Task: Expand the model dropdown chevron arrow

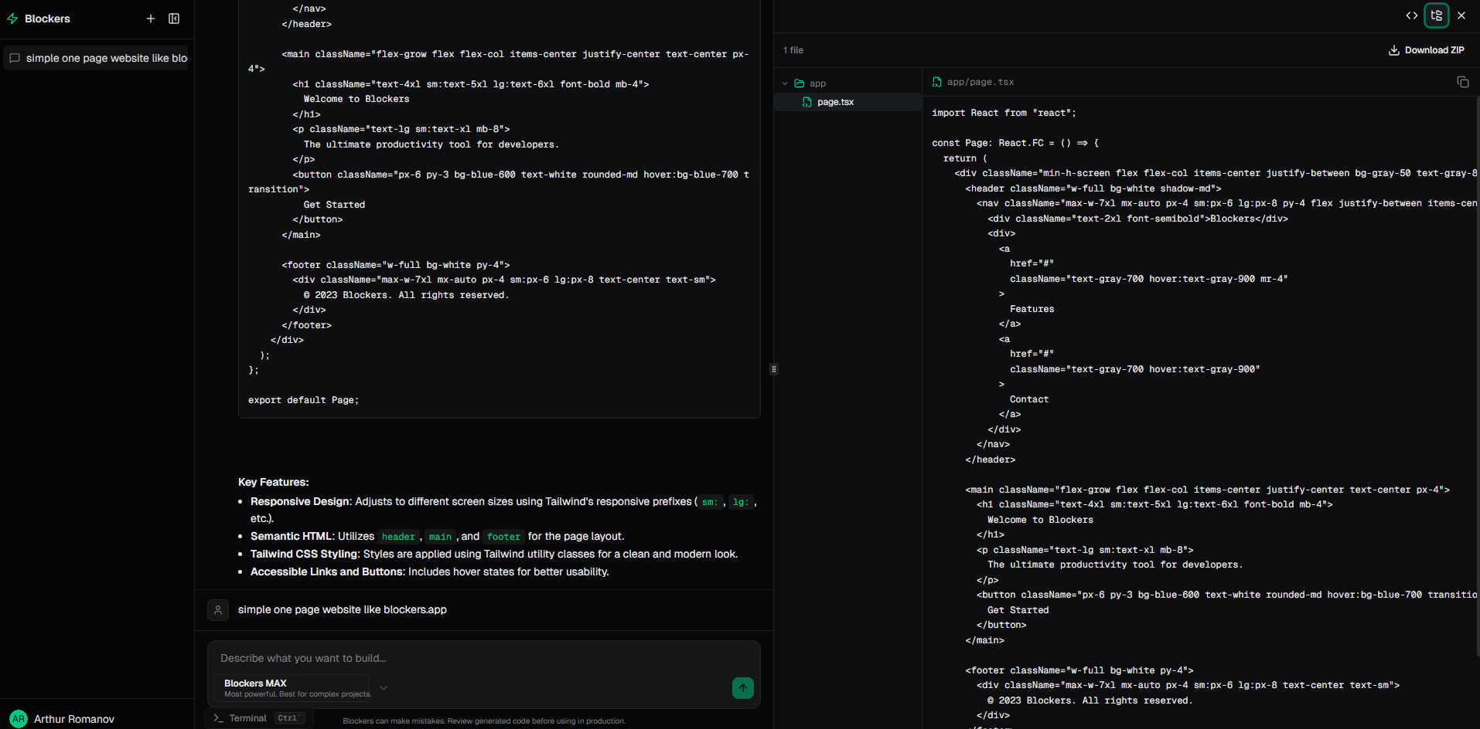Action: point(384,688)
